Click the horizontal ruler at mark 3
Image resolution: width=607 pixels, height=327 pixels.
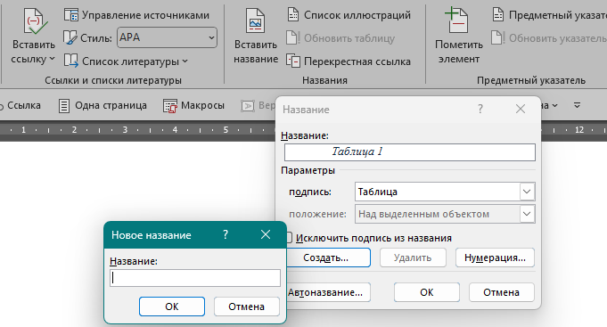(125, 129)
